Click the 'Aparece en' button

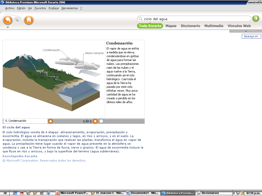[x=251, y=36]
